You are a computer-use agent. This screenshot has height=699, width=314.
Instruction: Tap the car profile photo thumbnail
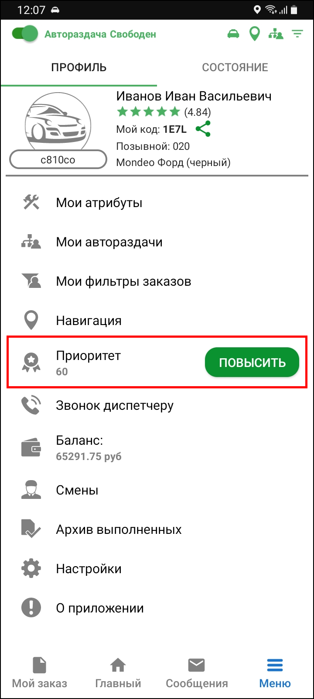58,123
